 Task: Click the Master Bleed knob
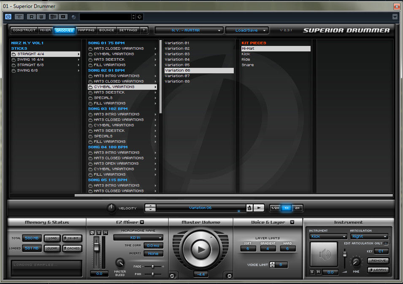120,263
